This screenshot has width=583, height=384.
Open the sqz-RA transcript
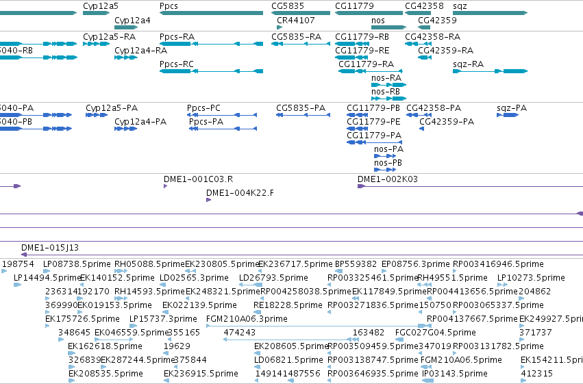point(490,71)
